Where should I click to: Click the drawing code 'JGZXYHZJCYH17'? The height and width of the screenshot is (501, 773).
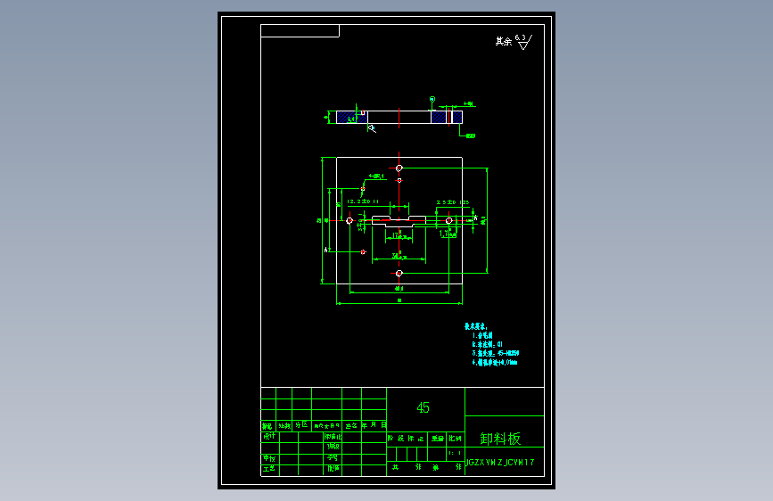[500, 463]
